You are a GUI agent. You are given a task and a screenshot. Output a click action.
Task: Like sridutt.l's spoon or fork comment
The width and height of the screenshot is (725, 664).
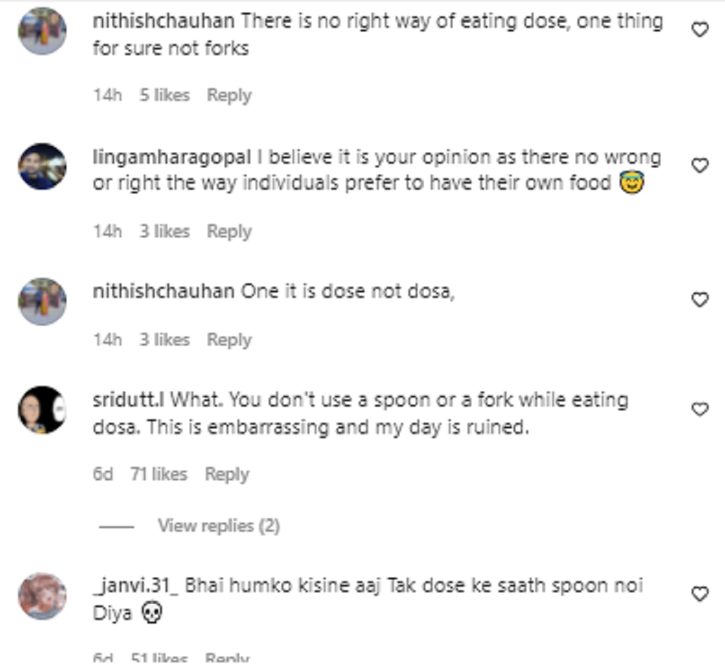[699, 409]
